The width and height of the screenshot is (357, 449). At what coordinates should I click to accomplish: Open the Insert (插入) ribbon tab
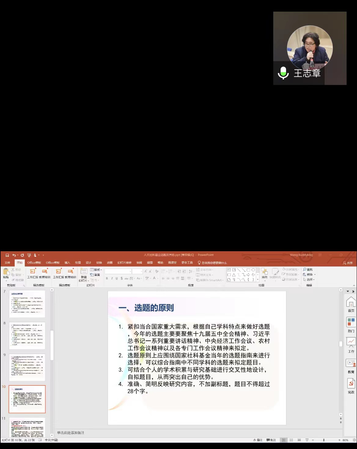pos(67,263)
